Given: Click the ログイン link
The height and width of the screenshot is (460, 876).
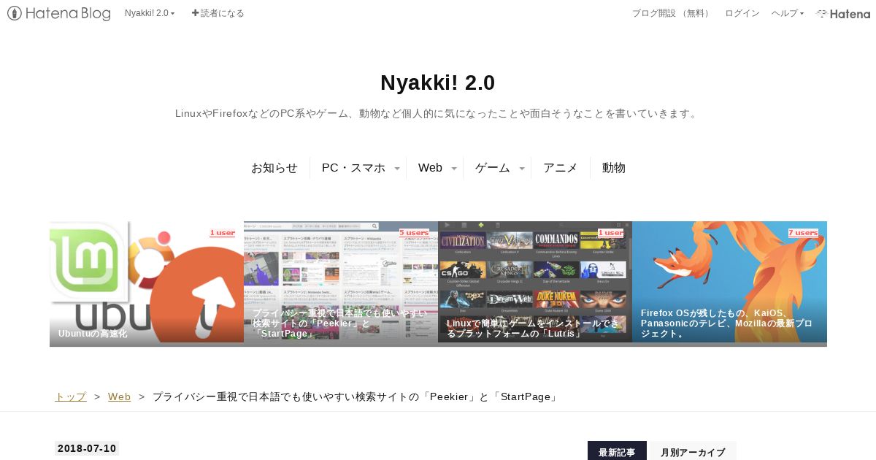Looking at the screenshot, I should [742, 13].
